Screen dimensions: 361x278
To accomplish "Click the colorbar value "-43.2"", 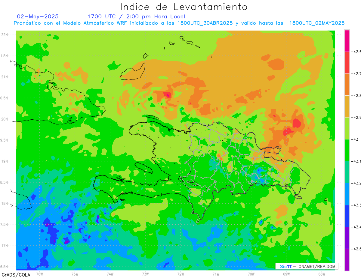I will [356, 183].
